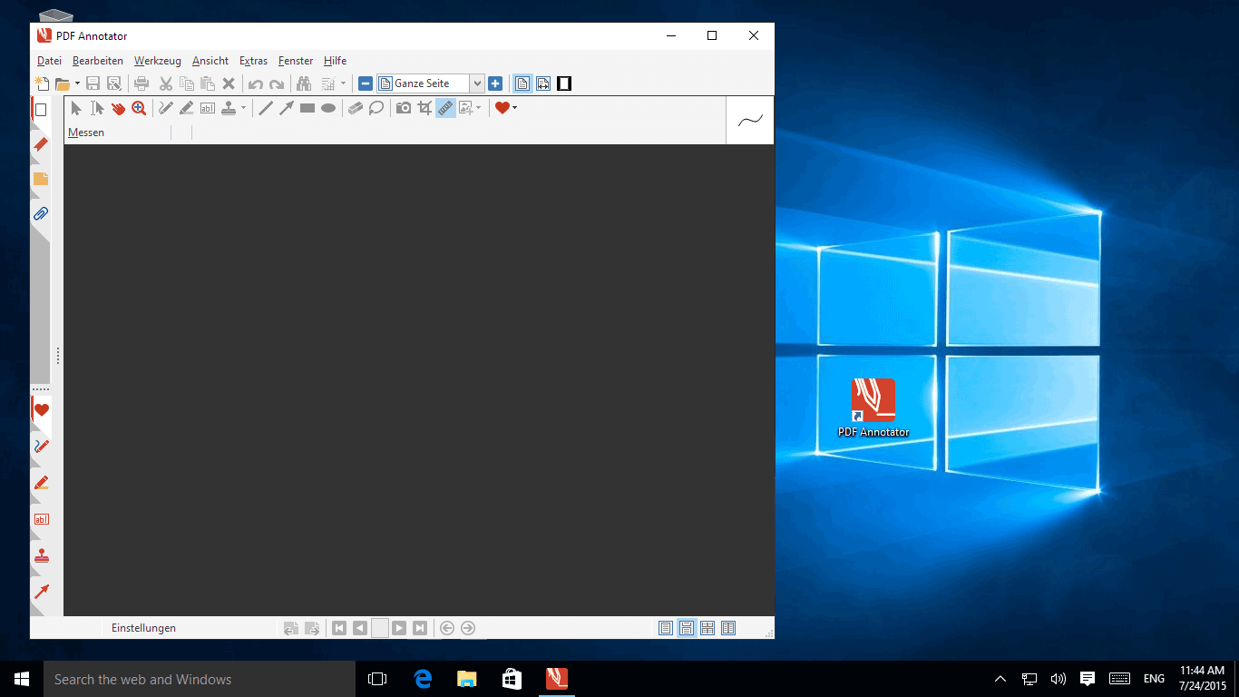Choose the Arrow drawing tool
This screenshot has width=1239, height=697.
287,108
